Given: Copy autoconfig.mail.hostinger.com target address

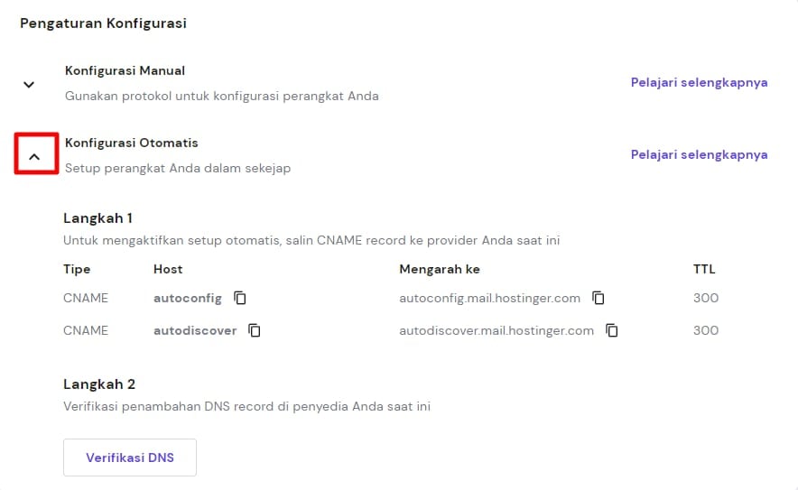Looking at the screenshot, I should pos(598,298).
